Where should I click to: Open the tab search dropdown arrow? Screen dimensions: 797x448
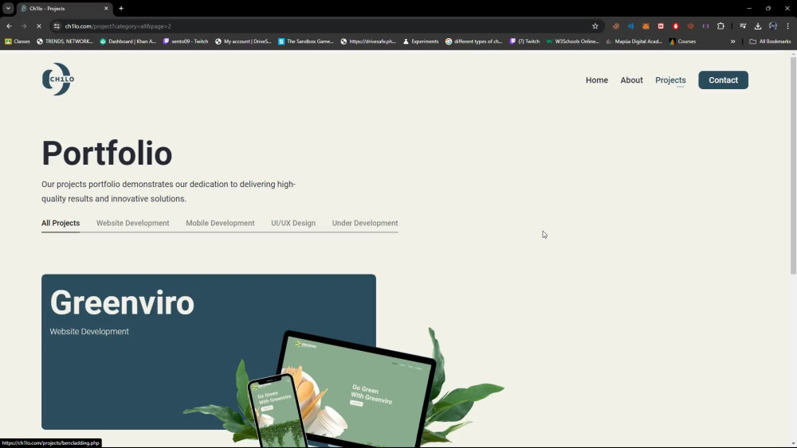[x=8, y=8]
